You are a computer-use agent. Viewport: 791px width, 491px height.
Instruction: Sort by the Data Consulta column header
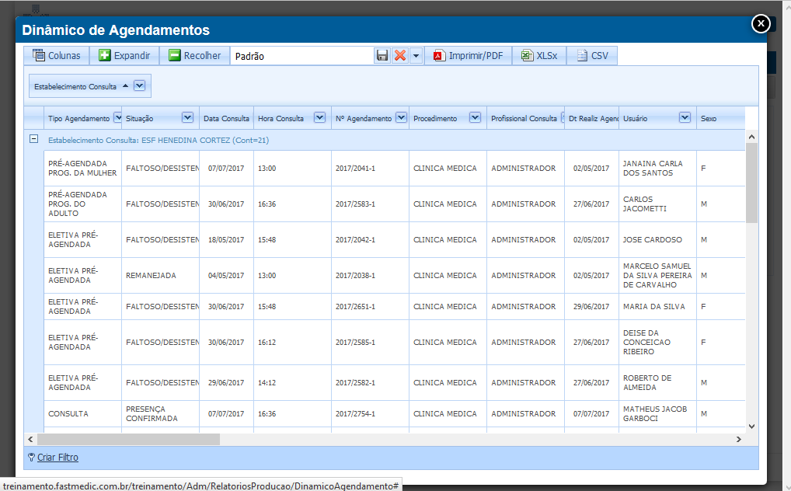coord(226,119)
